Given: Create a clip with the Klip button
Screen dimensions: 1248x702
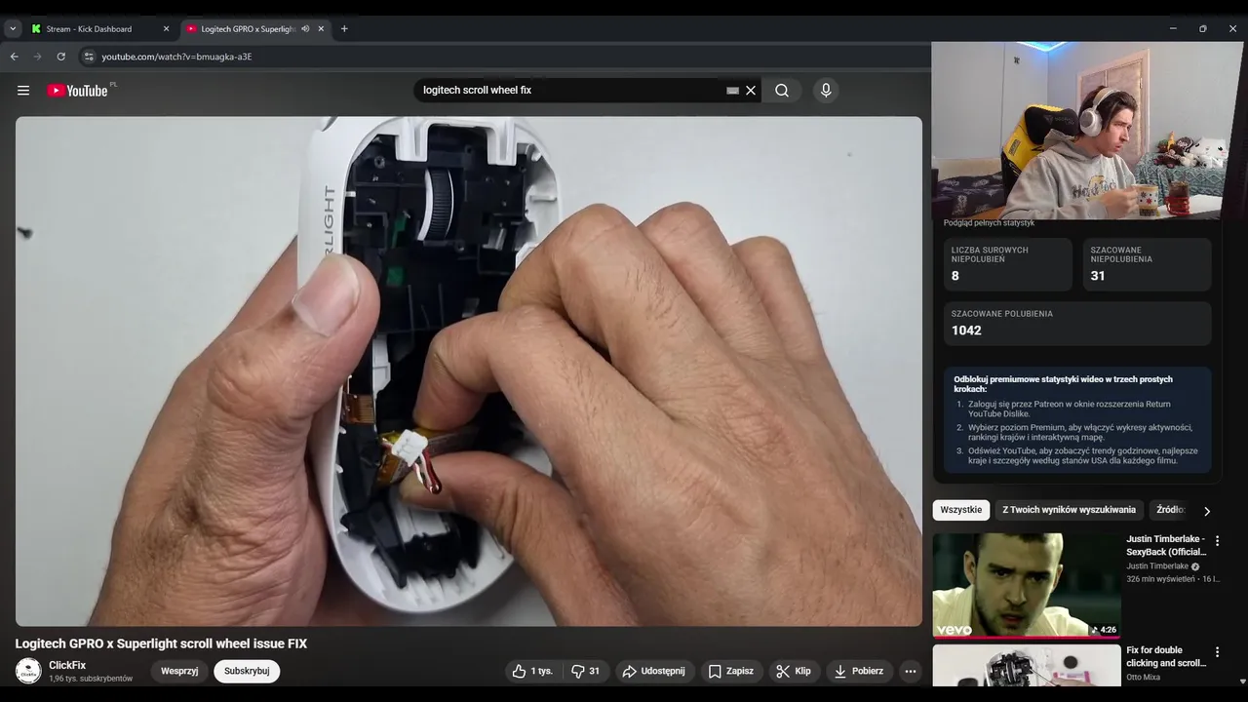Looking at the screenshot, I should [x=794, y=671].
